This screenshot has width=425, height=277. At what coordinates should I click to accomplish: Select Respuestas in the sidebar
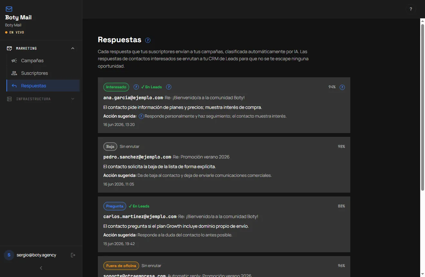point(43,86)
